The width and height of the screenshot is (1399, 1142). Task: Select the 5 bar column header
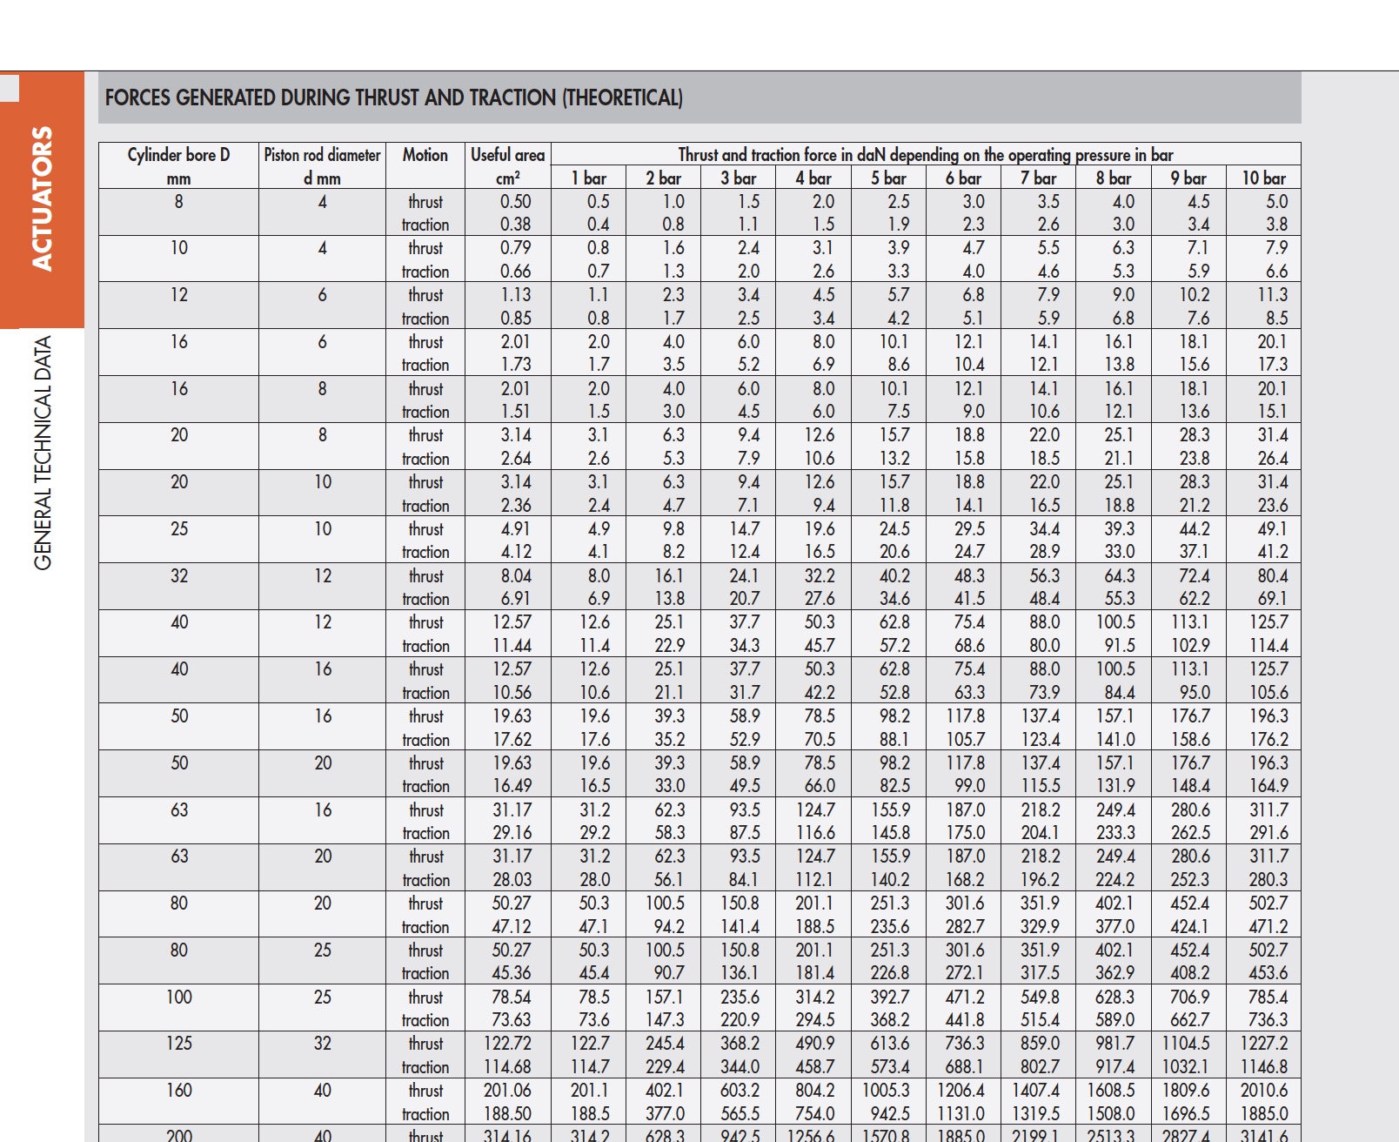888,178
